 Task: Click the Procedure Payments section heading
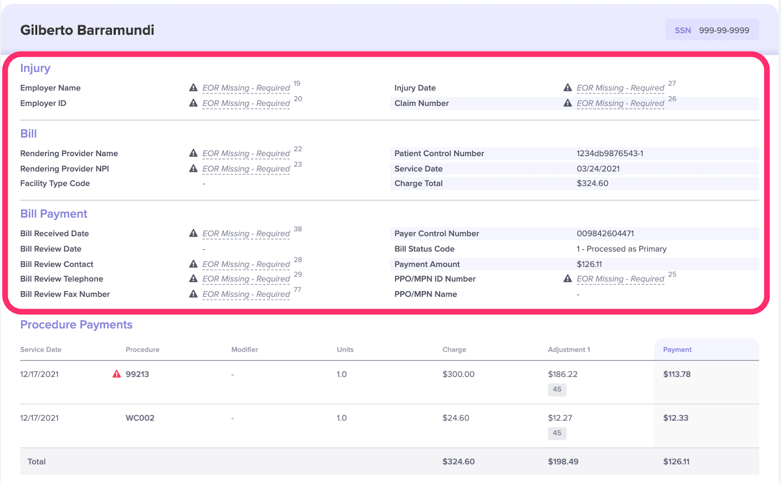pos(76,325)
